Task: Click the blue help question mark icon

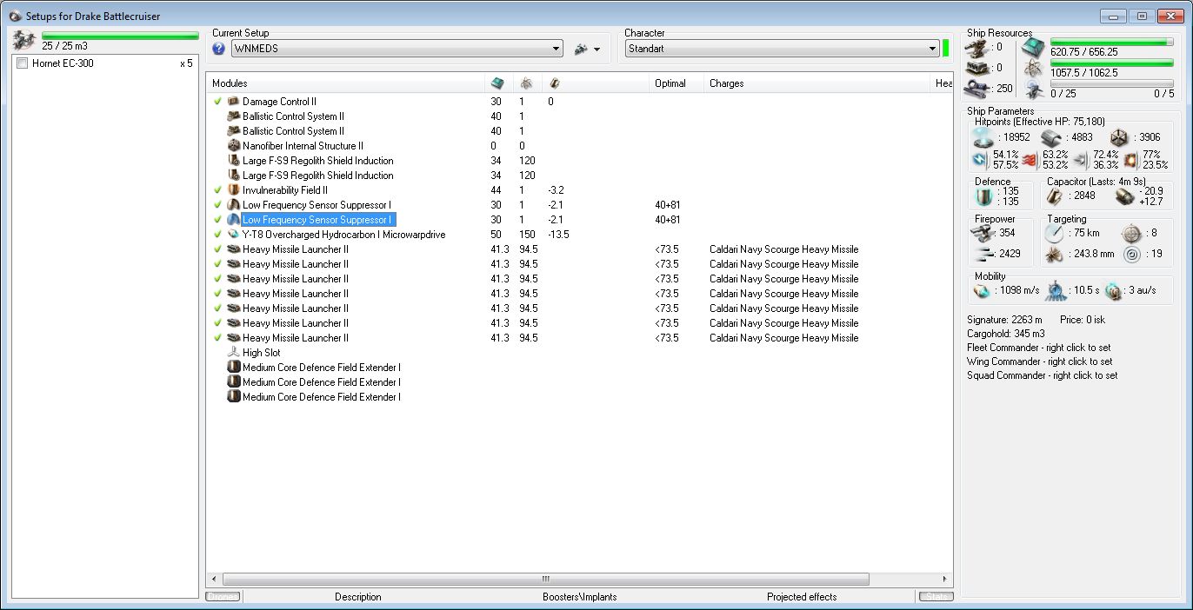Action: 219,49
